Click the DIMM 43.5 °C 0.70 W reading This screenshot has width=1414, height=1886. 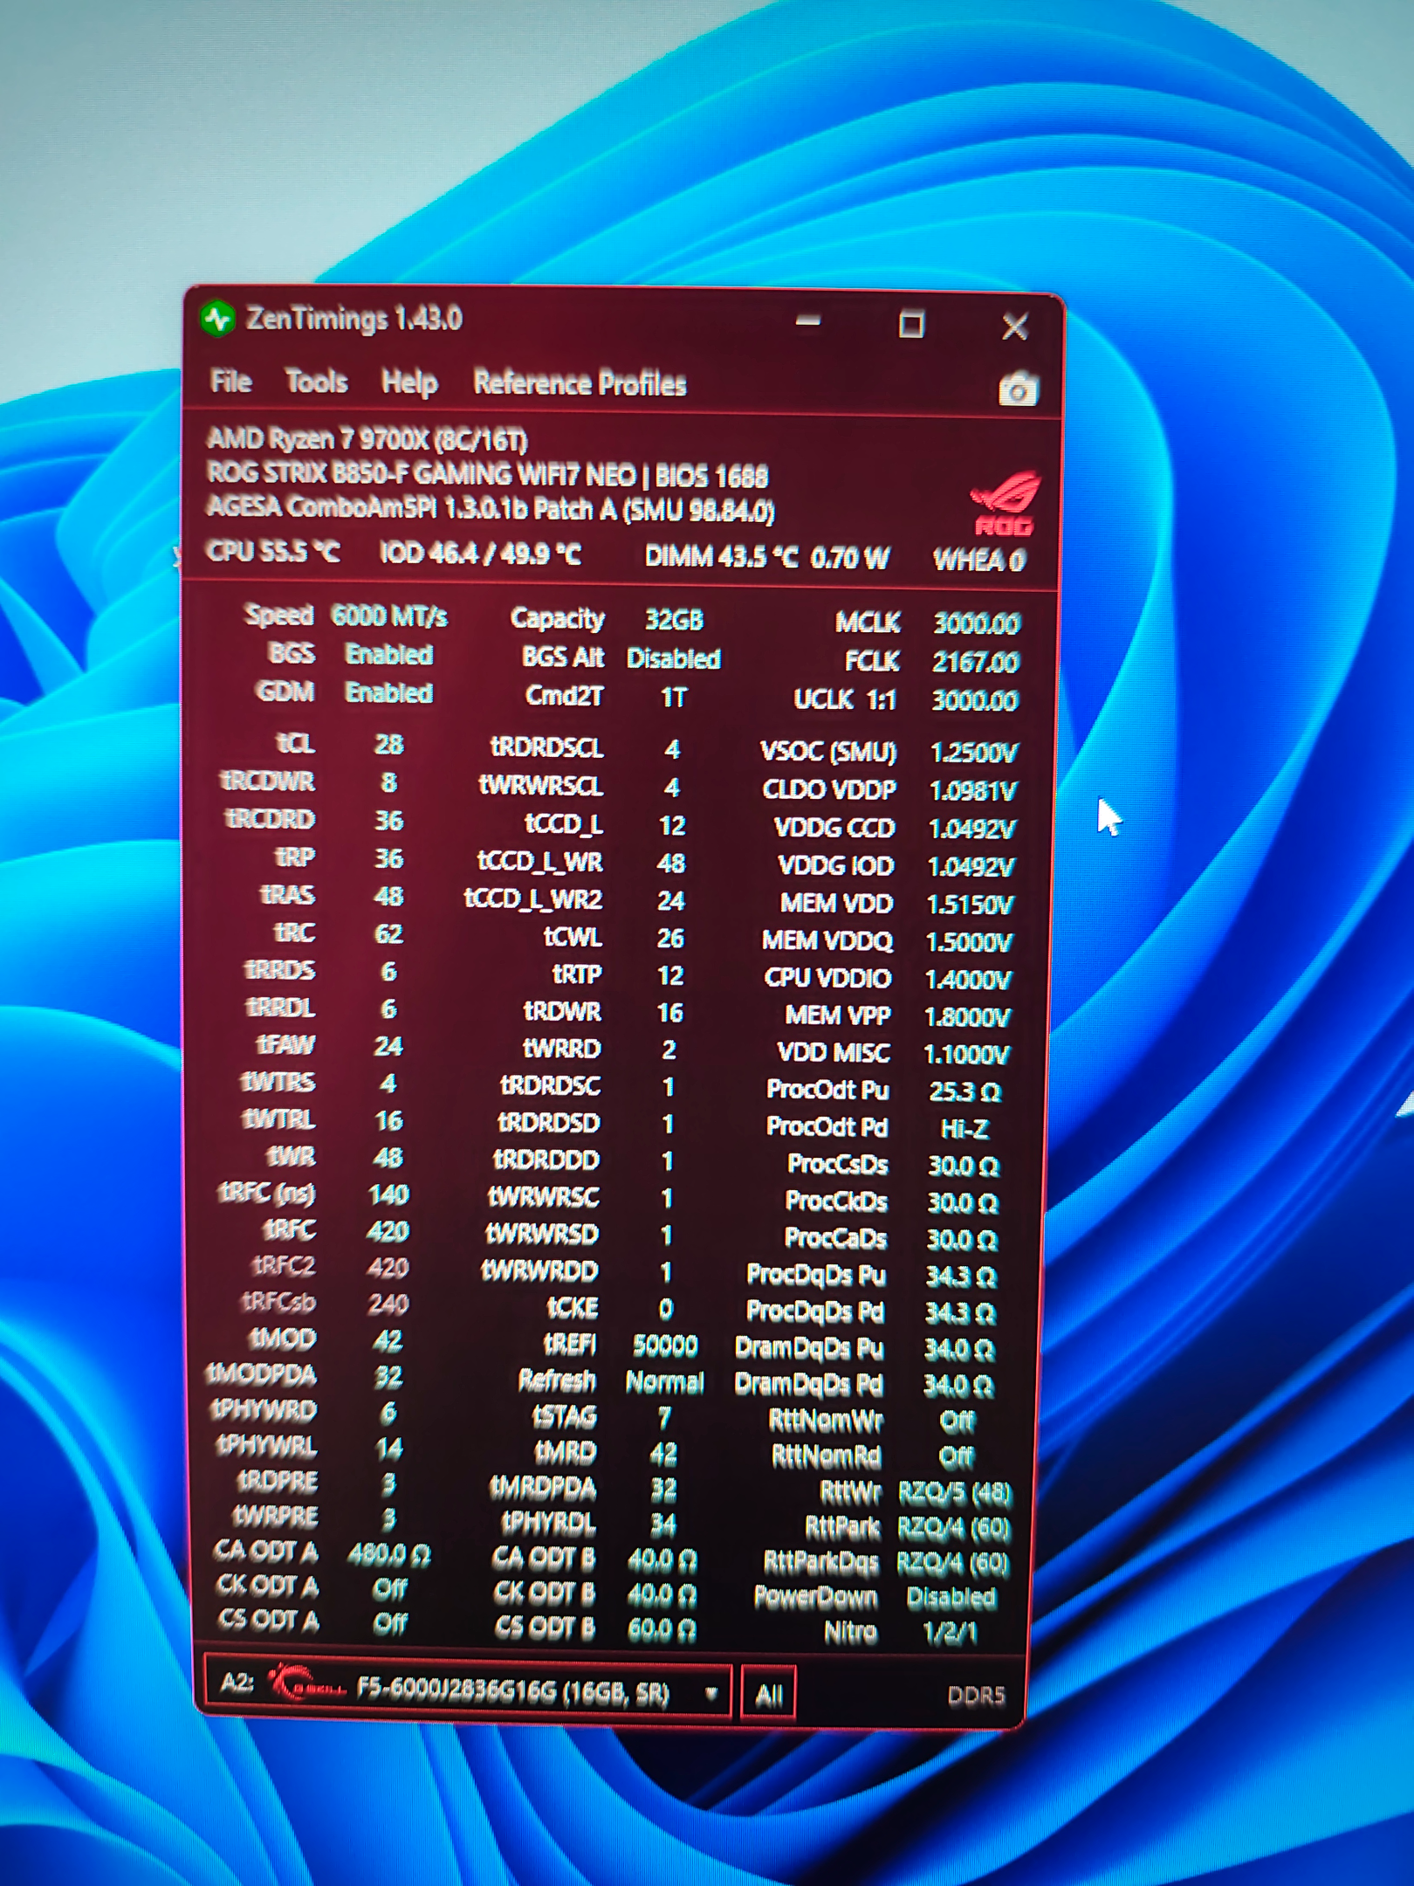[x=766, y=556]
